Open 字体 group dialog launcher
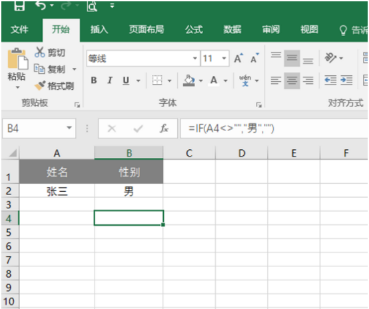Viewport: 369px width, 309px height. (259, 105)
